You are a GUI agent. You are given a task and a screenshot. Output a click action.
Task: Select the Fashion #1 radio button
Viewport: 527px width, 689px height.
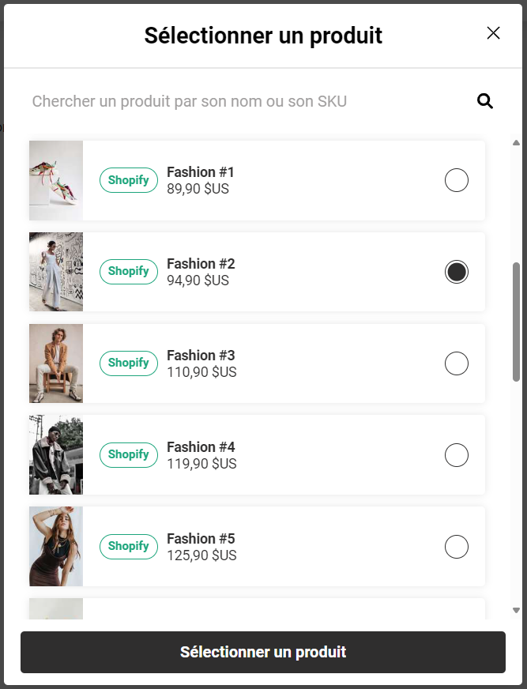pyautogui.click(x=457, y=180)
